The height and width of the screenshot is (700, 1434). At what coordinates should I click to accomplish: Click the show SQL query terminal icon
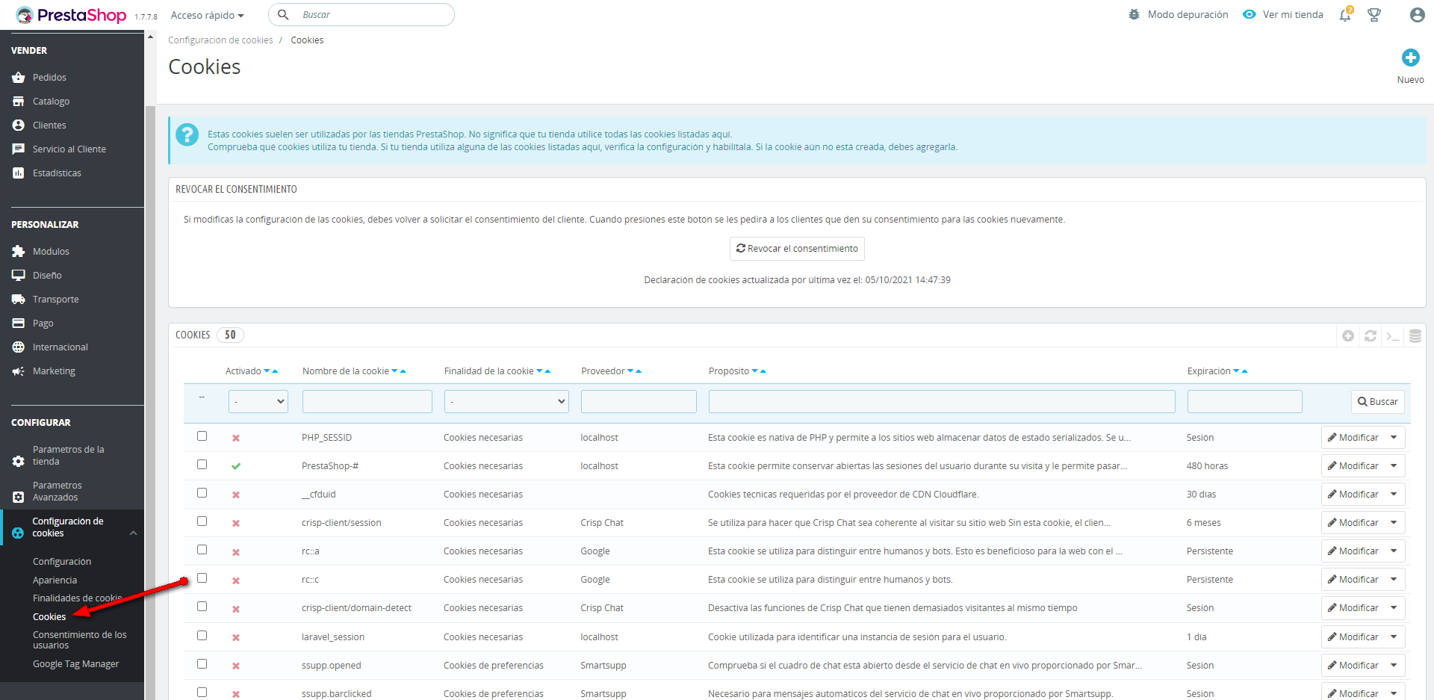point(1393,336)
